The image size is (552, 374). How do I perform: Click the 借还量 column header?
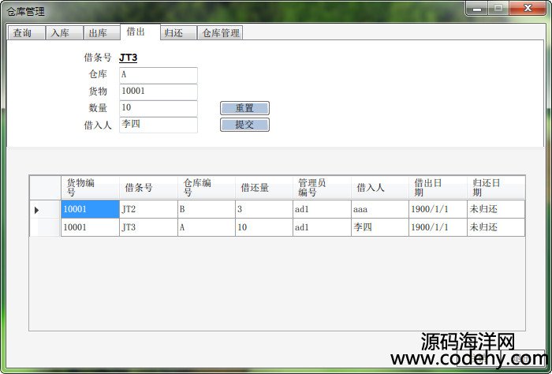264,187
